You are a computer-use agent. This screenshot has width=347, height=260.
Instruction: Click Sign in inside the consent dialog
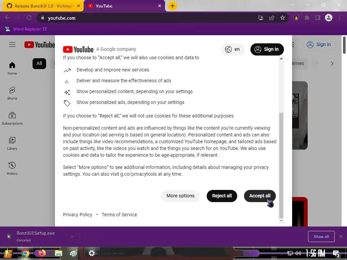(267, 49)
